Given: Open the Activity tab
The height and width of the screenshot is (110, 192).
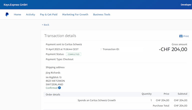Looking at the screenshot, I should pos(30,15).
